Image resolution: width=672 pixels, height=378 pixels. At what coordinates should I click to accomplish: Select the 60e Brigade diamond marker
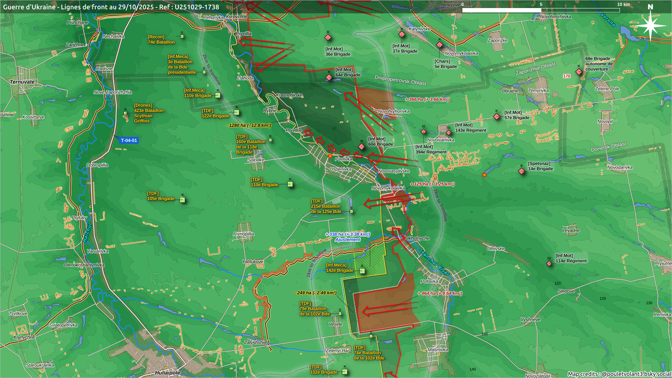(x=362, y=147)
